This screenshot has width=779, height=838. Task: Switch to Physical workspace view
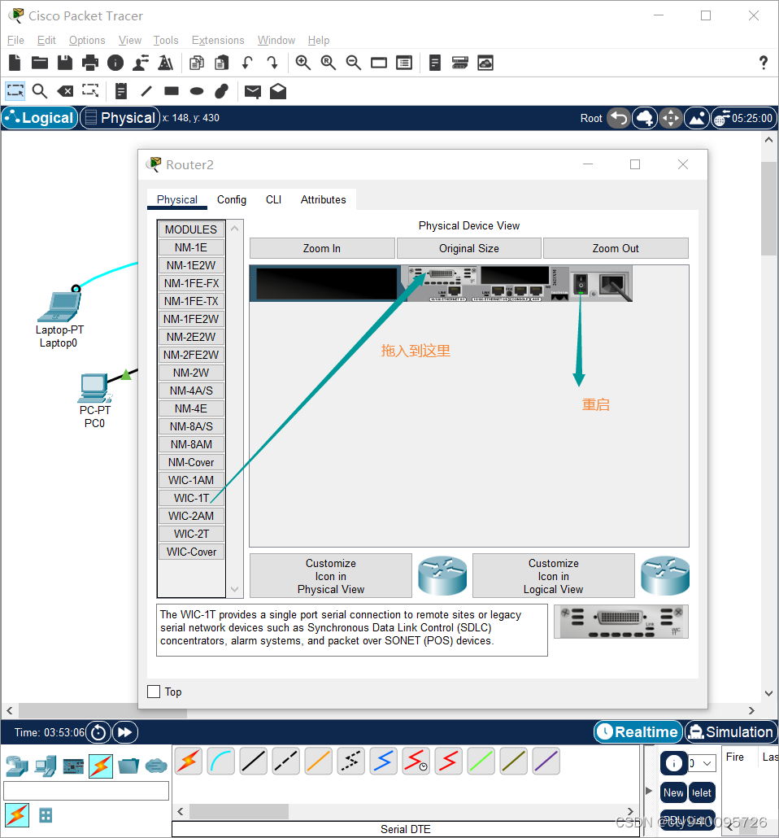coord(120,118)
